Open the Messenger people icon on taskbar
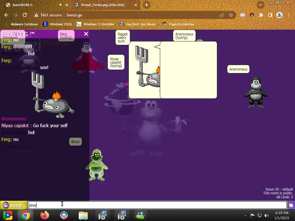295x221 pixels. 140,215
